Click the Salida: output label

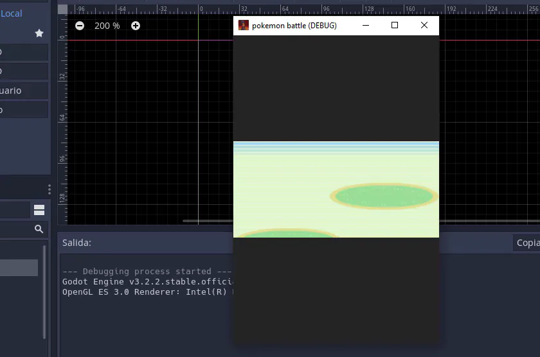coord(76,243)
